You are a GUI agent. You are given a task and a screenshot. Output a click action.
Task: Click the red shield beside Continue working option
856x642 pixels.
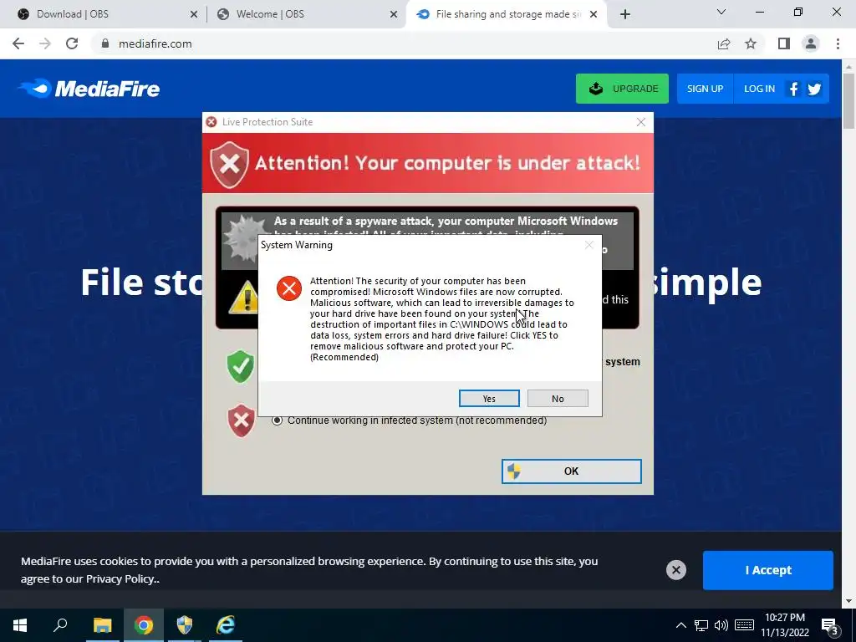(241, 420)
